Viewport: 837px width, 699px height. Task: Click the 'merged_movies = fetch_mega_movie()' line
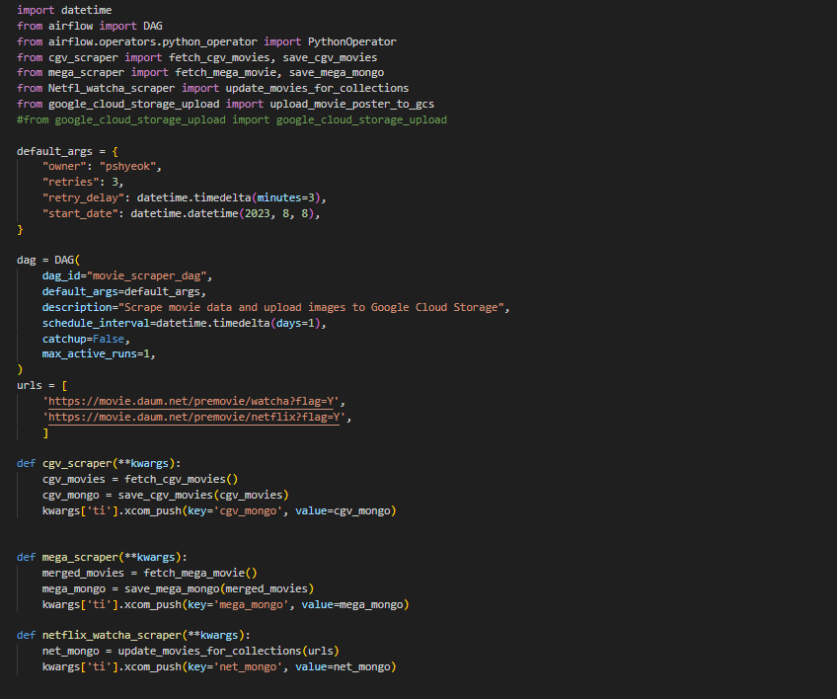pos(149,573)
